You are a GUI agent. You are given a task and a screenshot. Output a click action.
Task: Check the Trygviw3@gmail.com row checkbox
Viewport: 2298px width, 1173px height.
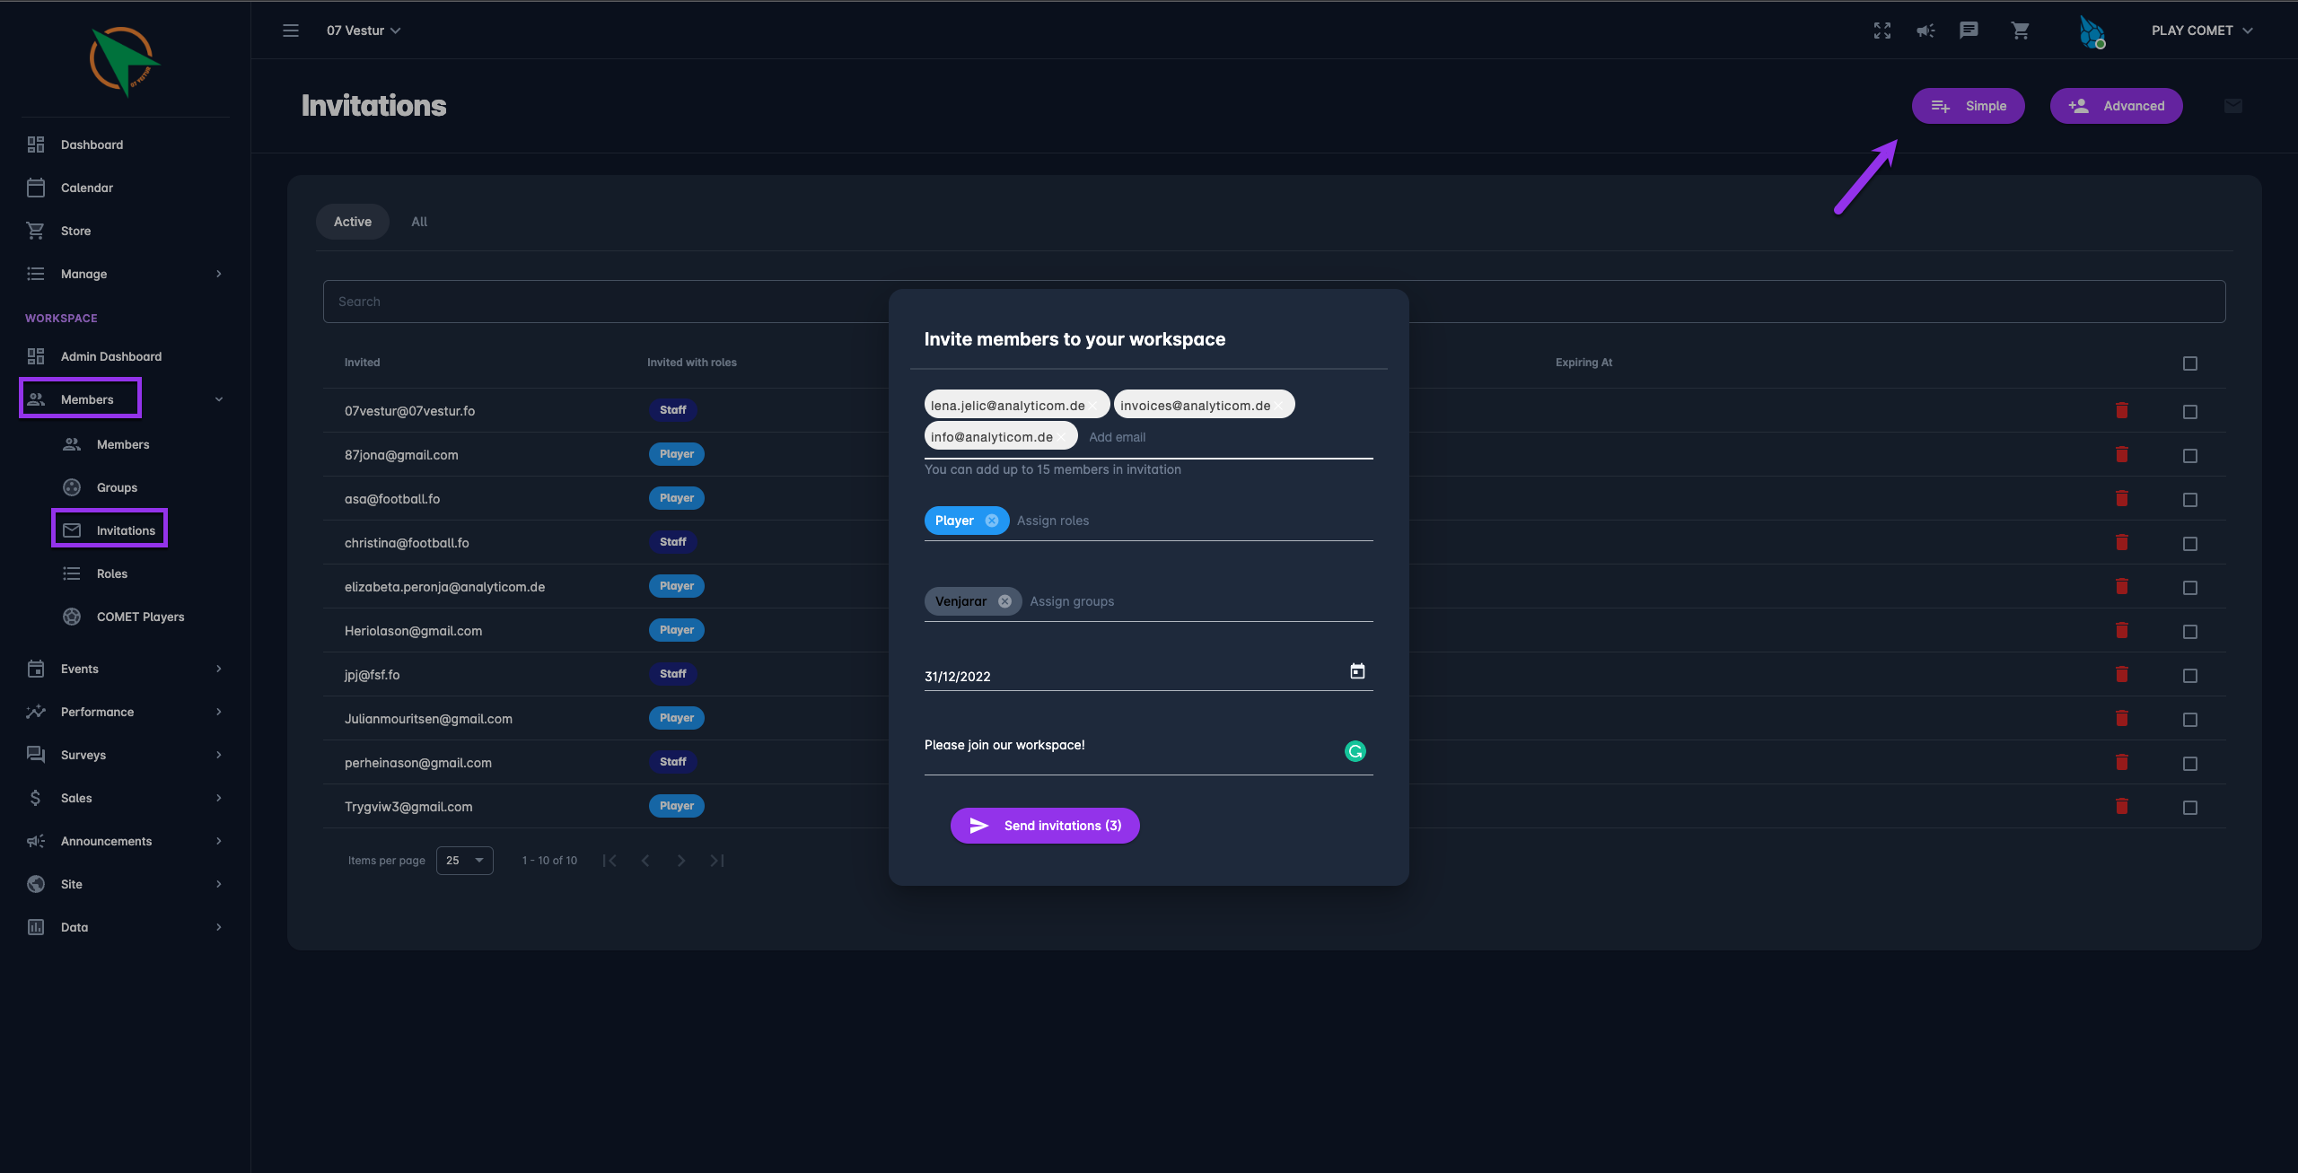click(2190, 808)
